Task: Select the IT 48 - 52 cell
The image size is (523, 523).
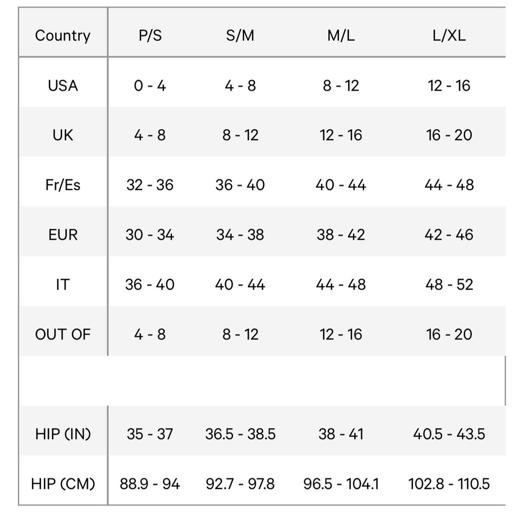Action: (449, 285)
